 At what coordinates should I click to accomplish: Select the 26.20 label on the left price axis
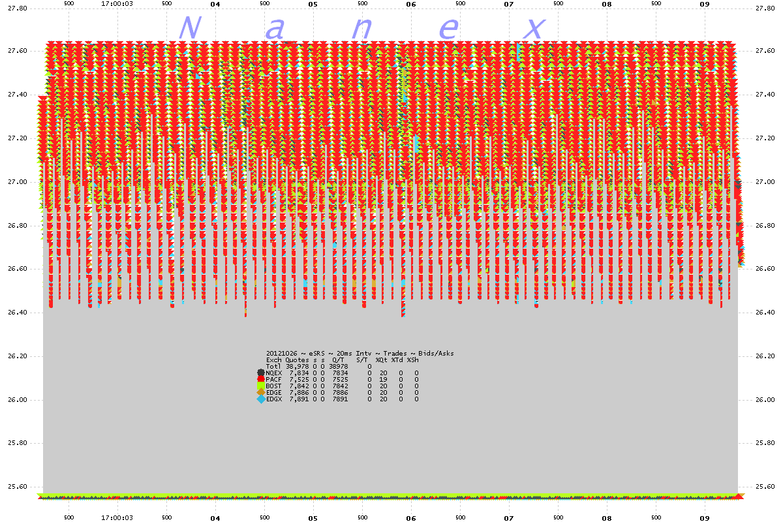pos(17,357)
